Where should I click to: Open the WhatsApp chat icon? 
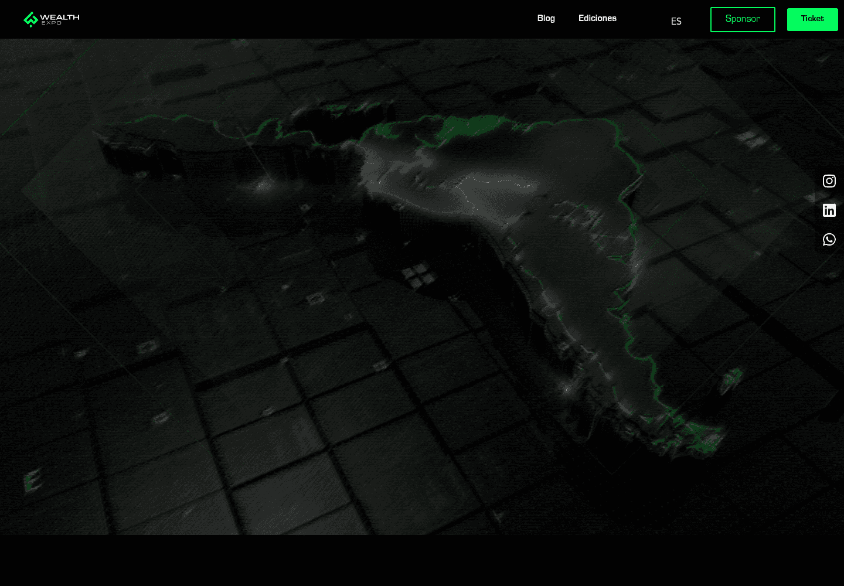829,240
